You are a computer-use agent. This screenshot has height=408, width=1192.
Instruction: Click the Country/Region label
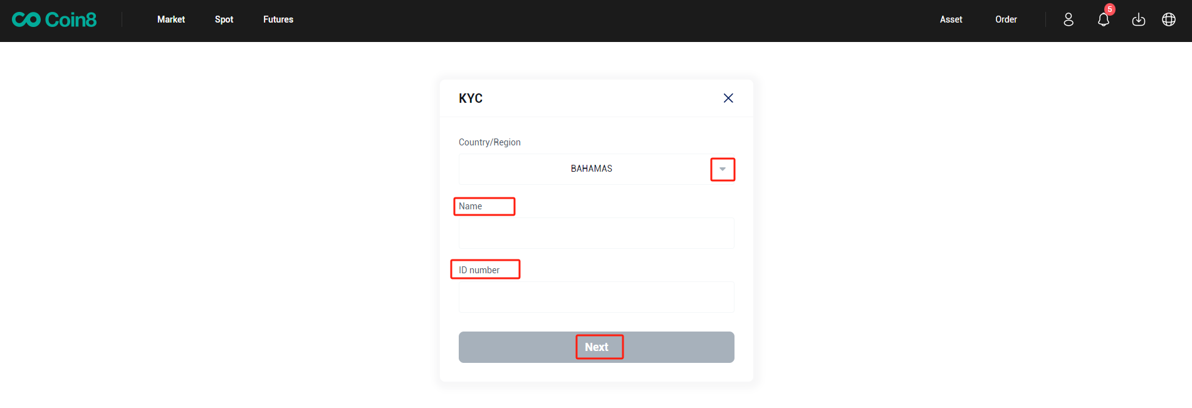[x=489, y=142]
